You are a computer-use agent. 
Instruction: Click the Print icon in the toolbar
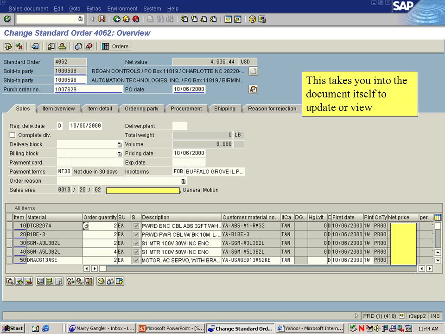150,19
